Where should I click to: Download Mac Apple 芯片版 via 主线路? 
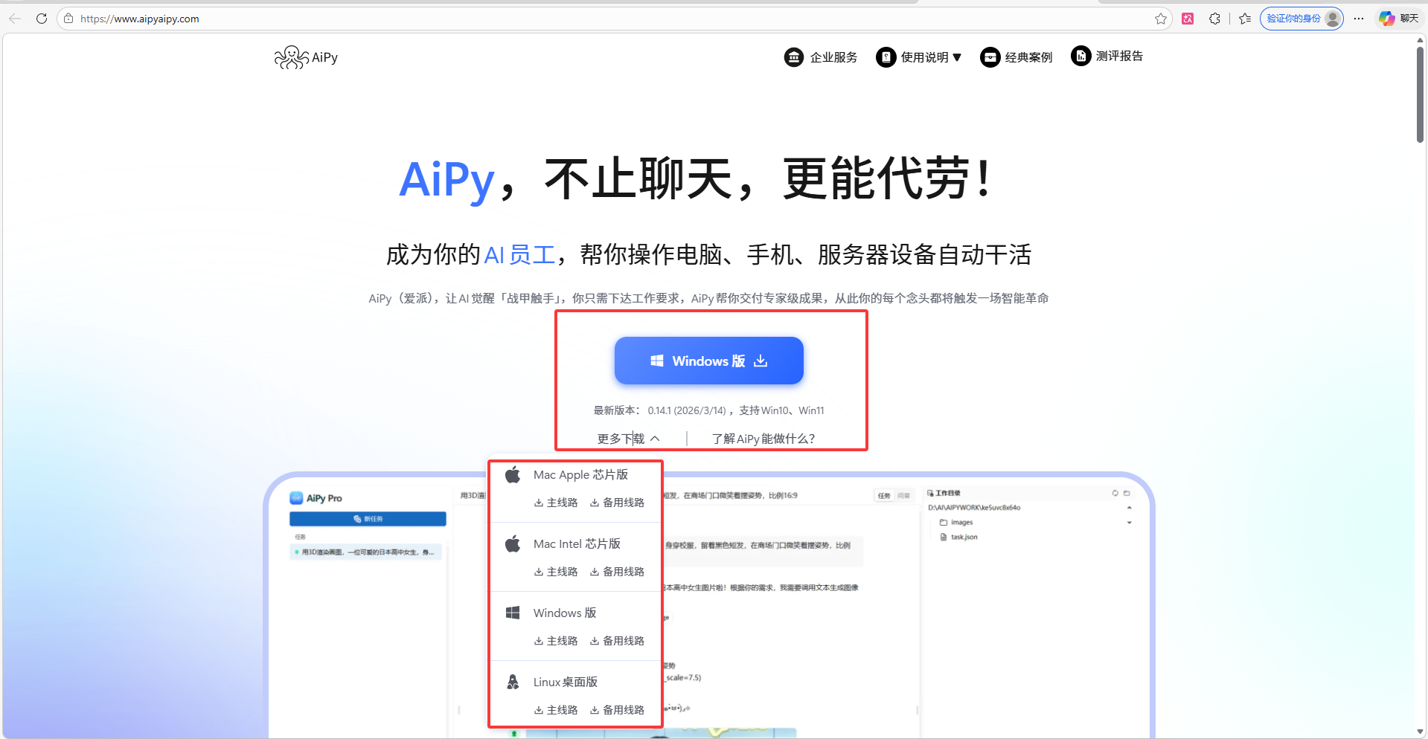(x=556, y=503)
